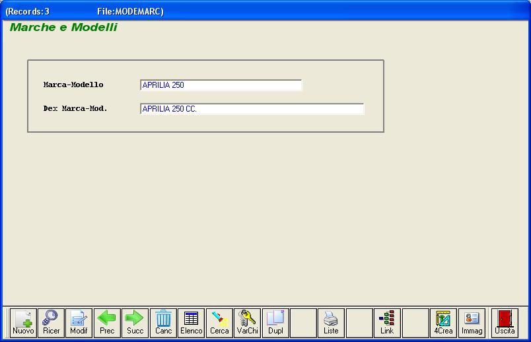Create a new record with Nuovo
The width and height of the screenshot is (531, 342).
pos(23,323)
